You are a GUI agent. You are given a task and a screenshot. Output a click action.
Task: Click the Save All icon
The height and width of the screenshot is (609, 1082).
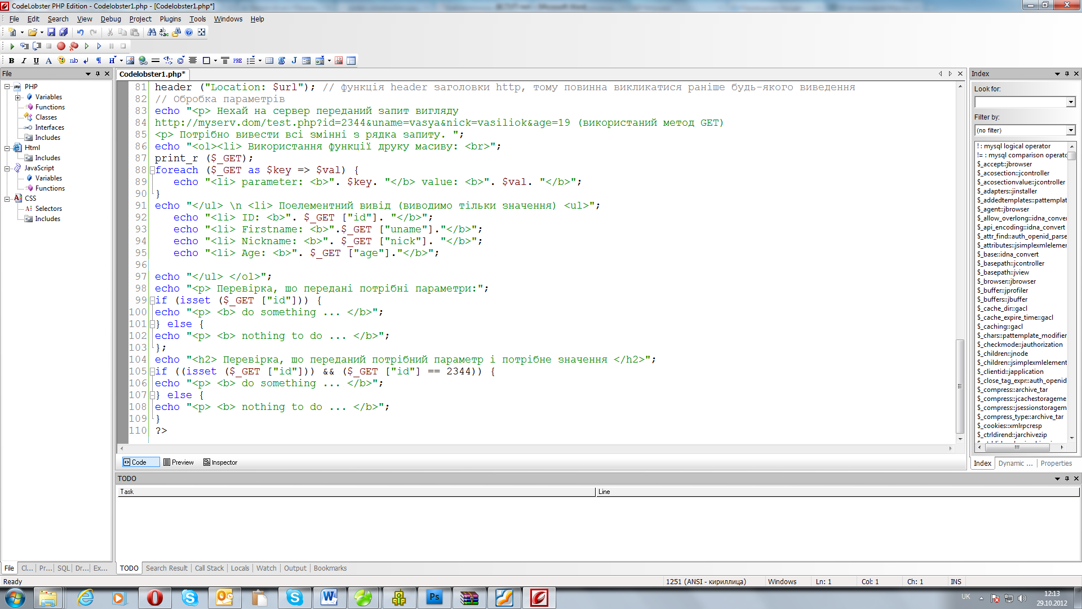(64, 32)
